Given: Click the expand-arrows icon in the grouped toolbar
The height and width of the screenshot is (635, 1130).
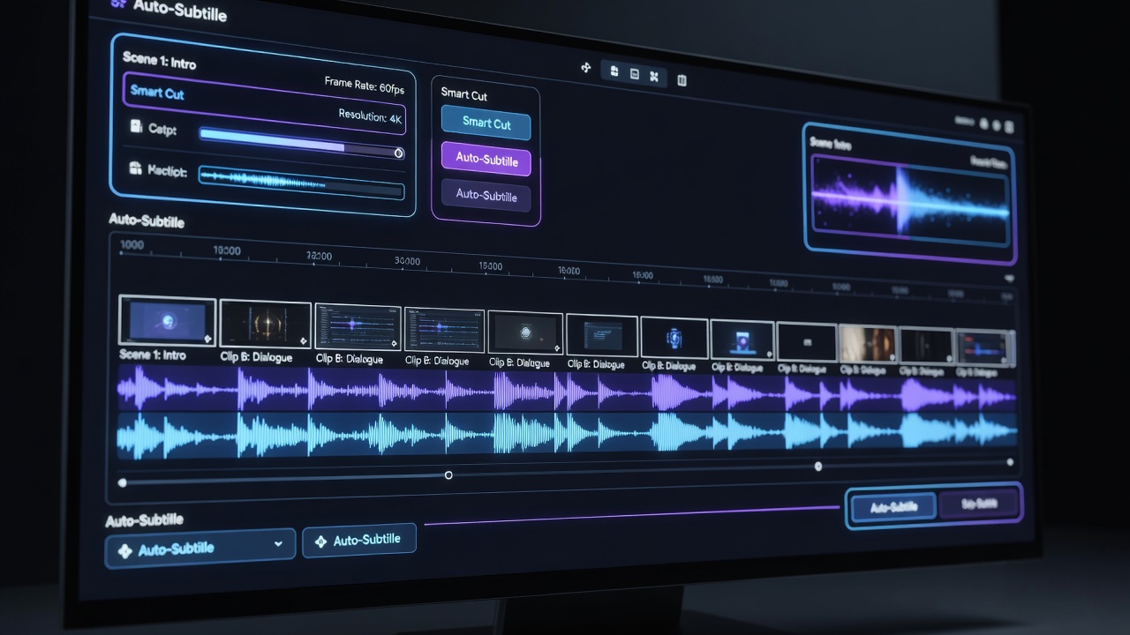Looking at the screenshot, I should tap(654, 77).
